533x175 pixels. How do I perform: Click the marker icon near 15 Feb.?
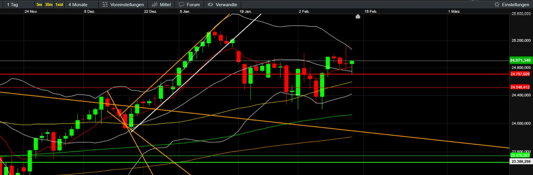[x=358, y=16]
